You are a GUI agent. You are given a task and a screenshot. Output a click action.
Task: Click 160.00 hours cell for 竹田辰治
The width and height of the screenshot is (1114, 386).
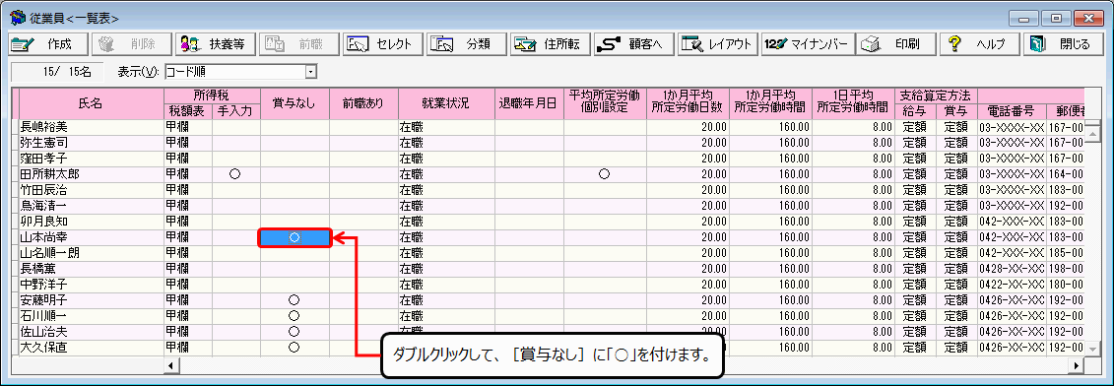771,190
